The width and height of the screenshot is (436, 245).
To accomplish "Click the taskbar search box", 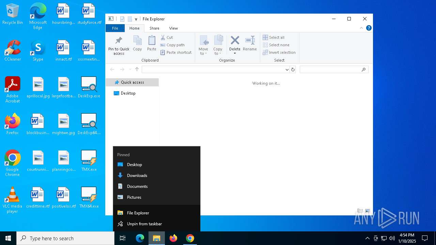I will pos(65,238).
